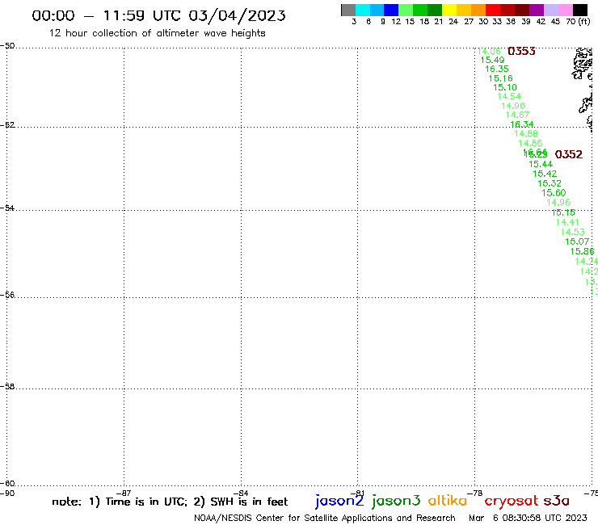Click the wave height value "15.86"

tap(582, 252)
